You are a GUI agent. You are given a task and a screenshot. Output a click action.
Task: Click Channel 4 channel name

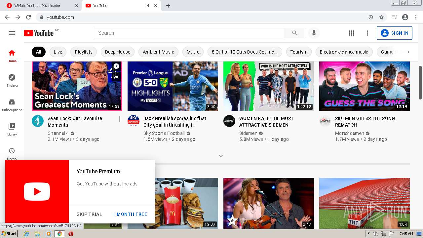pyautogui.click(x=58, y=133)
